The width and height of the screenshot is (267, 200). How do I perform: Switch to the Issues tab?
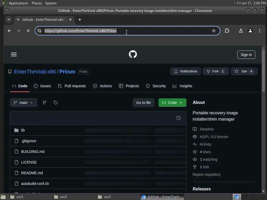[x=42, y=86]
